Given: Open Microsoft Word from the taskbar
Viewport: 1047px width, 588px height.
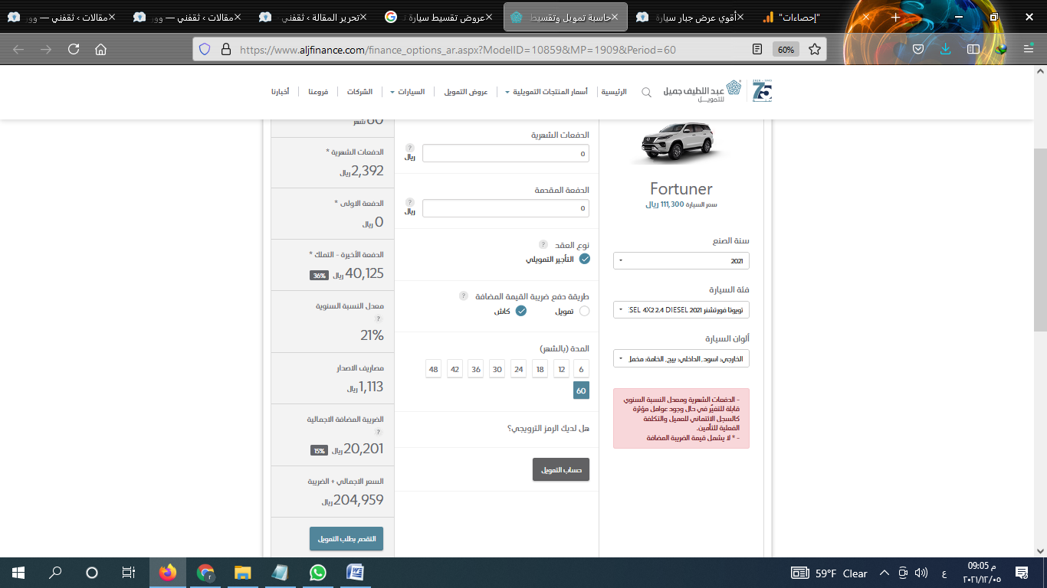Looking at the screenshot, I should (355, 573).
